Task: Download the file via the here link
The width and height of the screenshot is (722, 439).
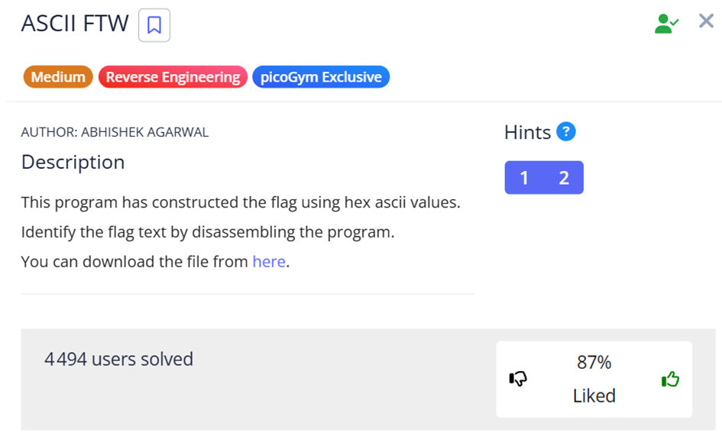Action: (269, 261)
